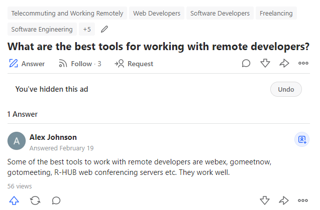
Task: Open the Software Developers topic
Action: tap(220, 13)
